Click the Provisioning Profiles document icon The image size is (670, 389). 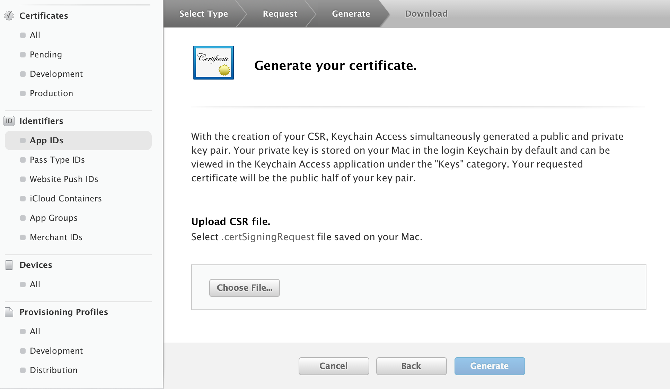[x=9, y=312]
